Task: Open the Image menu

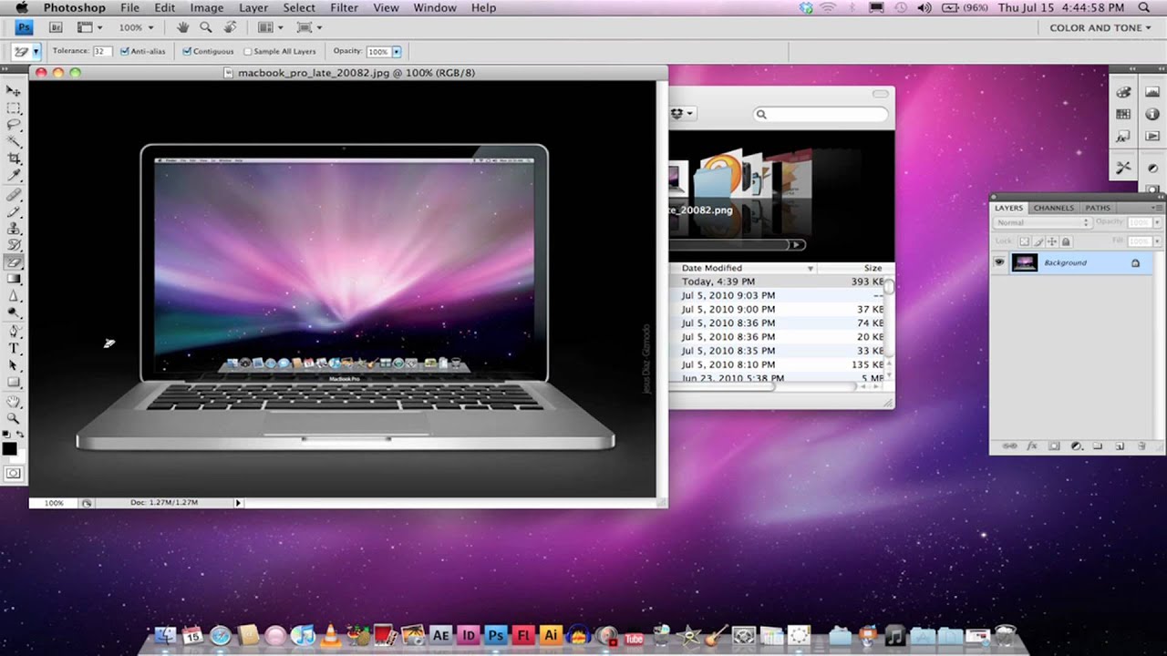Action: pyautogui.click(x=207, y=7)
